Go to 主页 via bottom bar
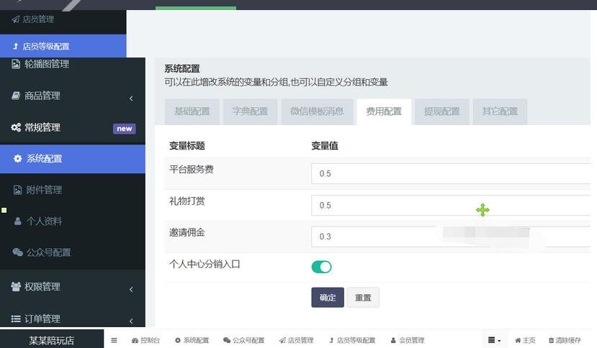This screenshot has height=348, width=597. (525, 340)
